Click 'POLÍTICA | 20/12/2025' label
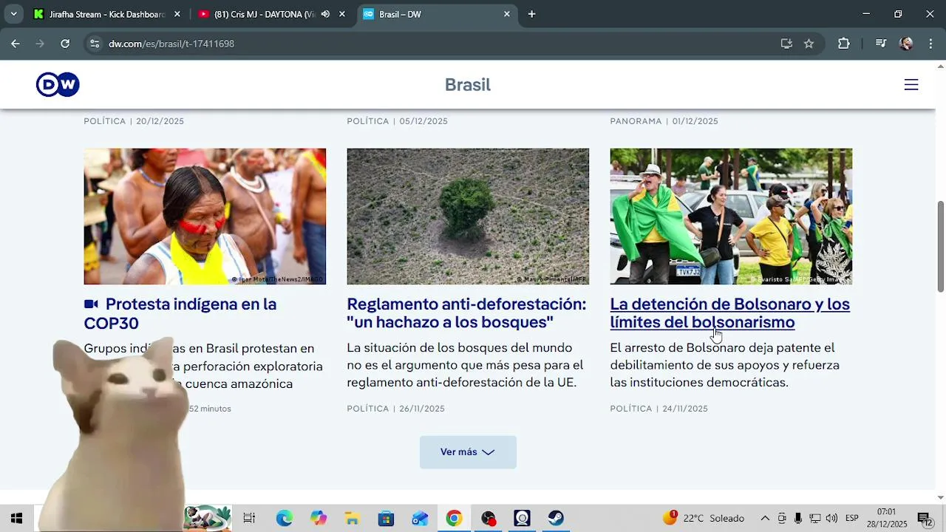 click(x=134, y=121)
